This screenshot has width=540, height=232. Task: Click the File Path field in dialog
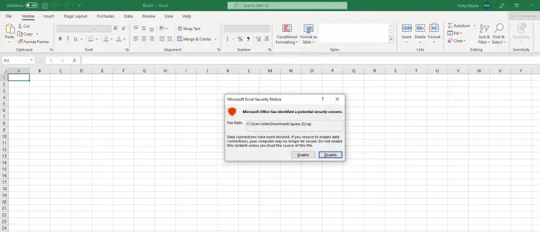pos(294,125)
